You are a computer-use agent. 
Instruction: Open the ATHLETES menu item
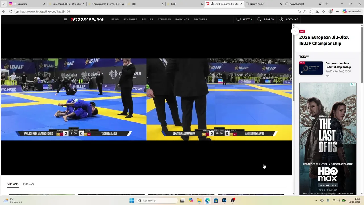click(x=164, y=19)
